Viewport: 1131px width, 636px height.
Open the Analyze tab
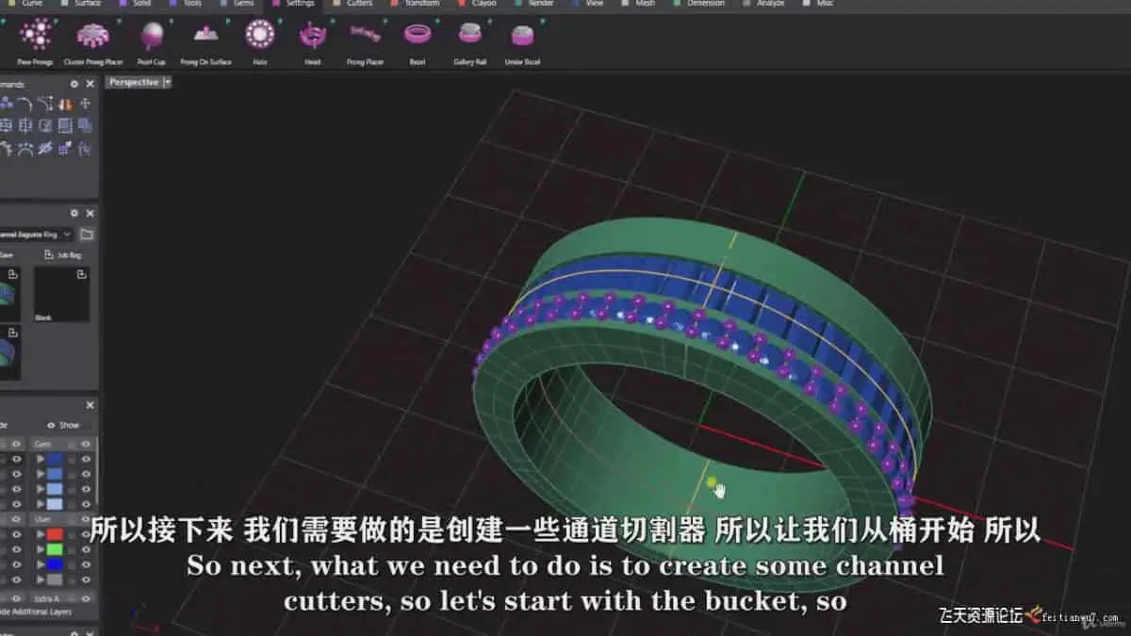coord(763,4)
